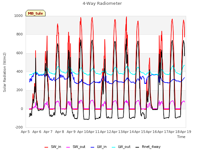Click the red SW_in legend swatch

click(x=46, y=147)
